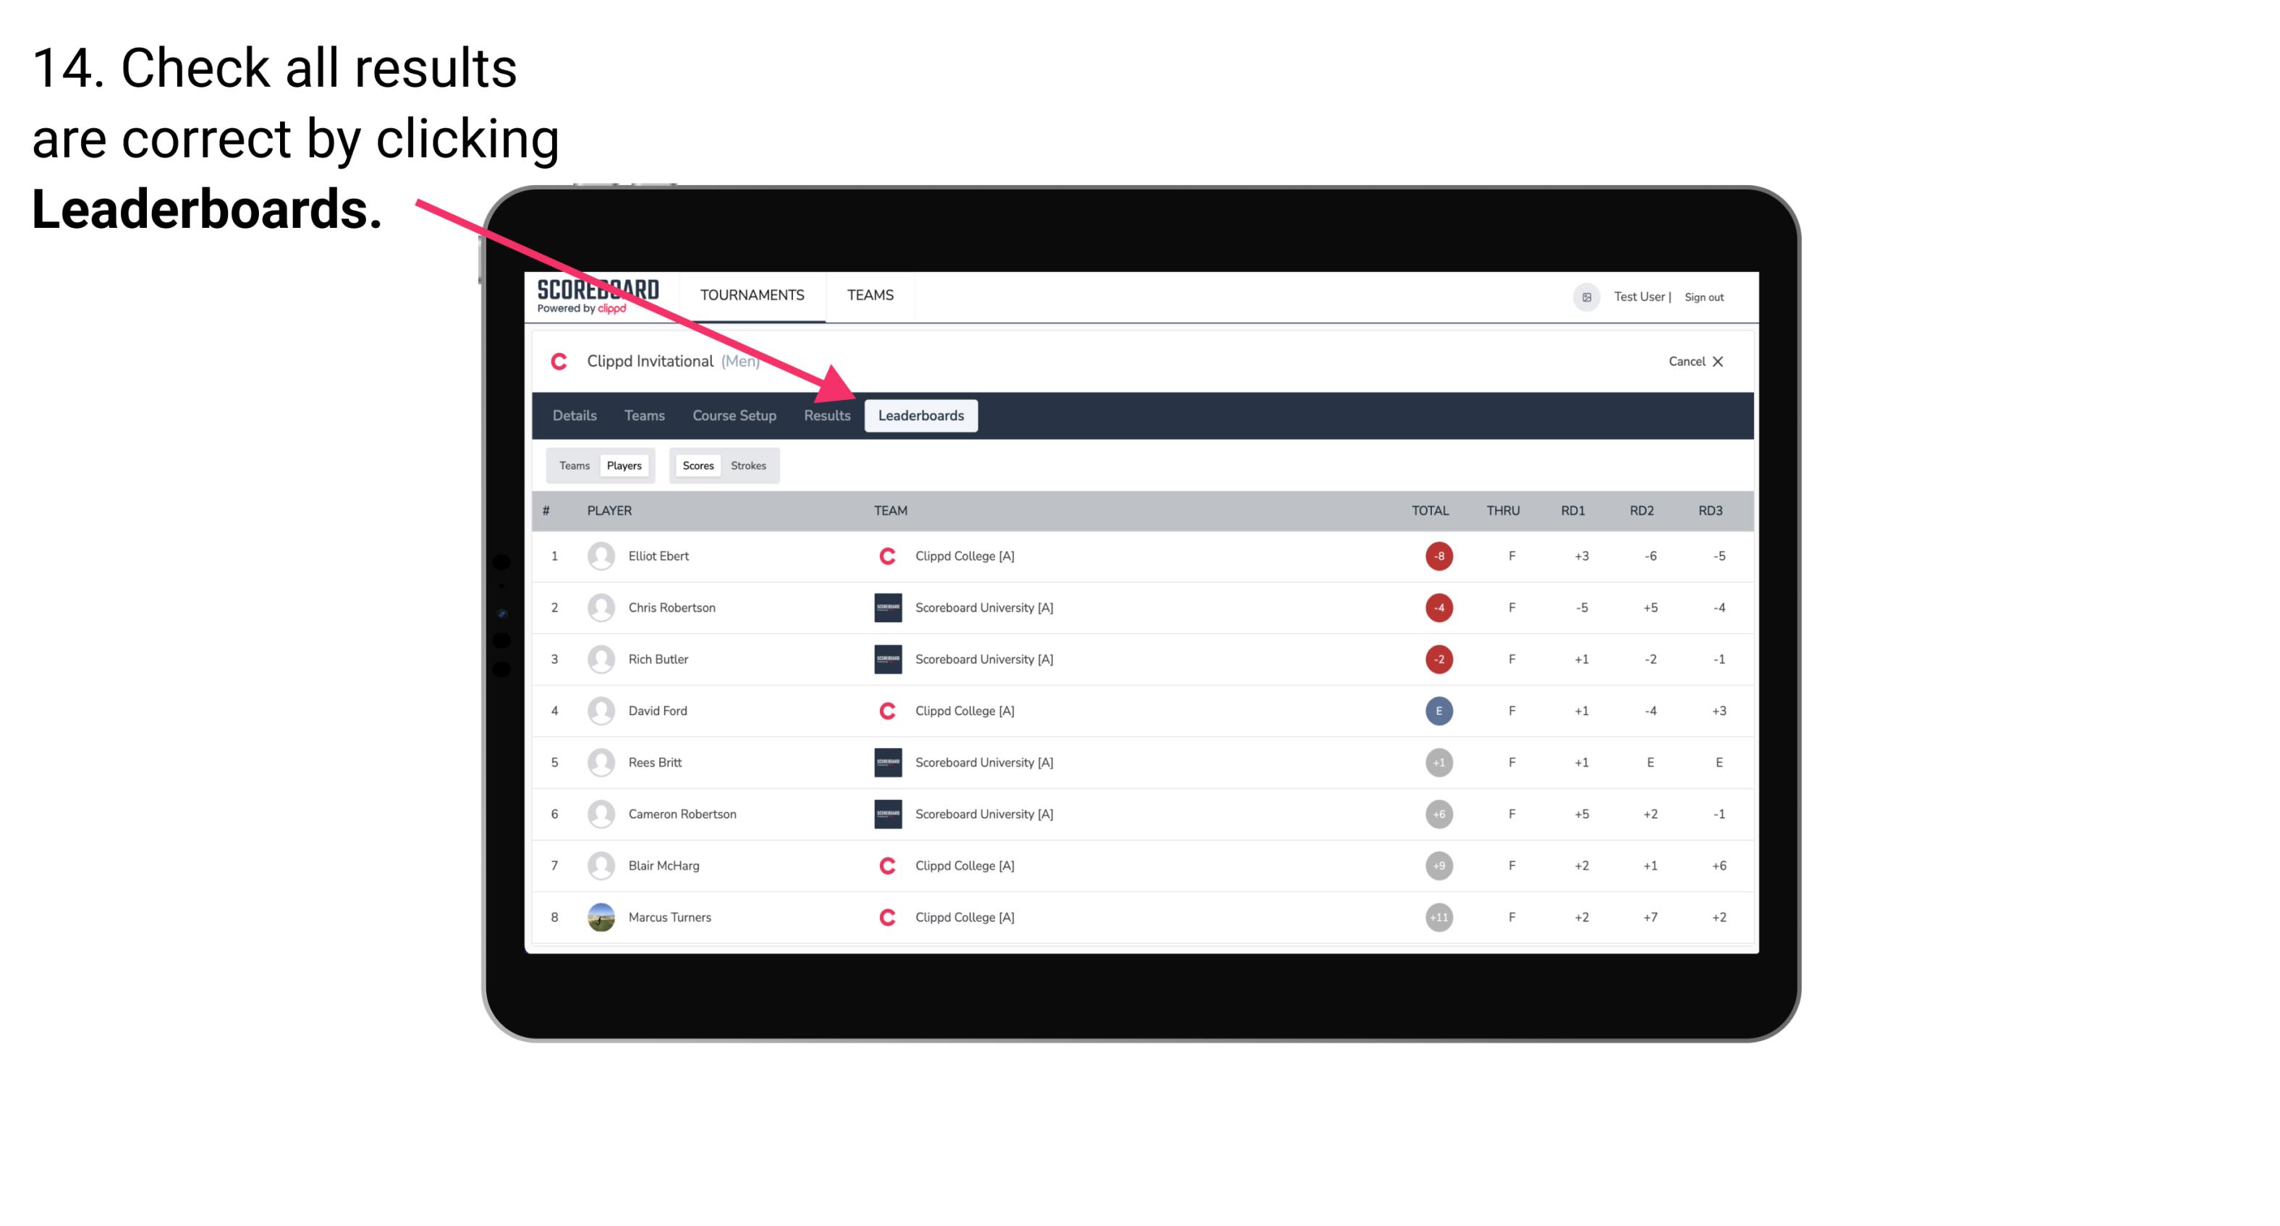Click the Scoreboard University team icon row 2
This screenshot has height=1226, width=2280.
888,607
